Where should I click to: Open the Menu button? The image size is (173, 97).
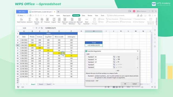(x=21, y=16)
